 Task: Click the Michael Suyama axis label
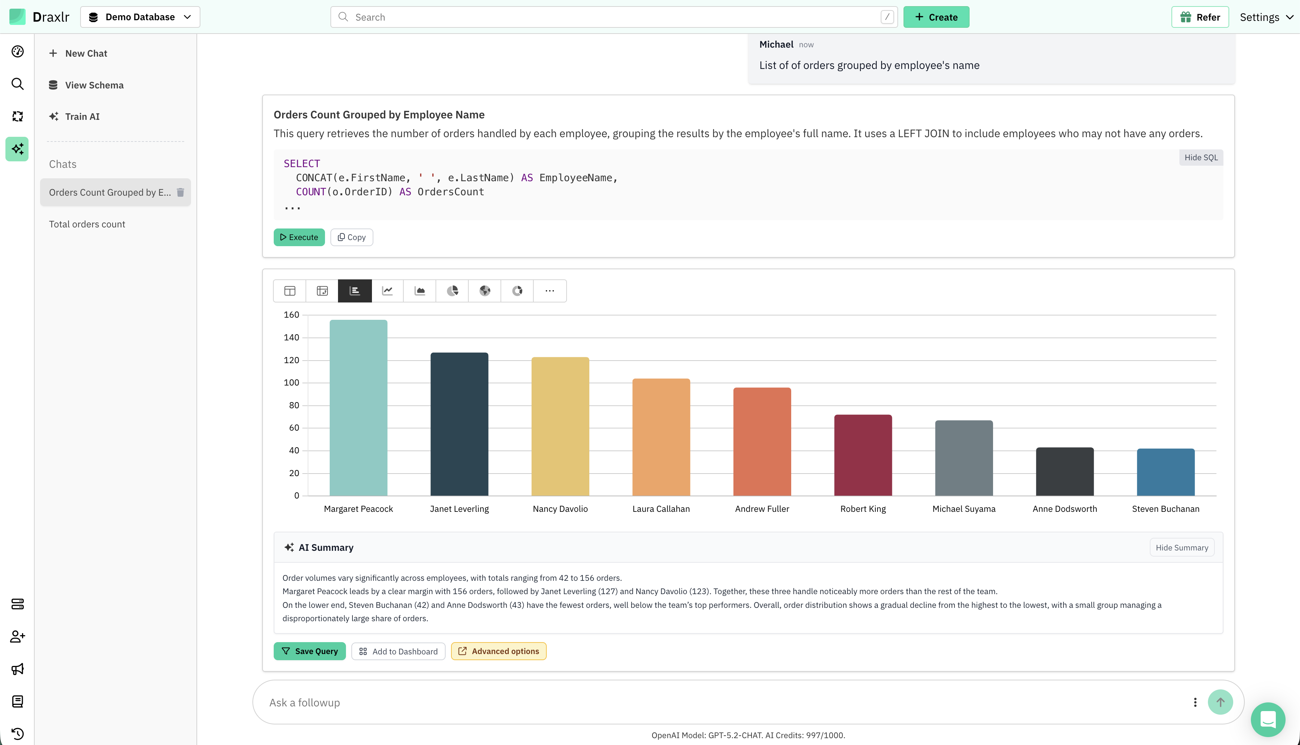(x=964, y=509)
